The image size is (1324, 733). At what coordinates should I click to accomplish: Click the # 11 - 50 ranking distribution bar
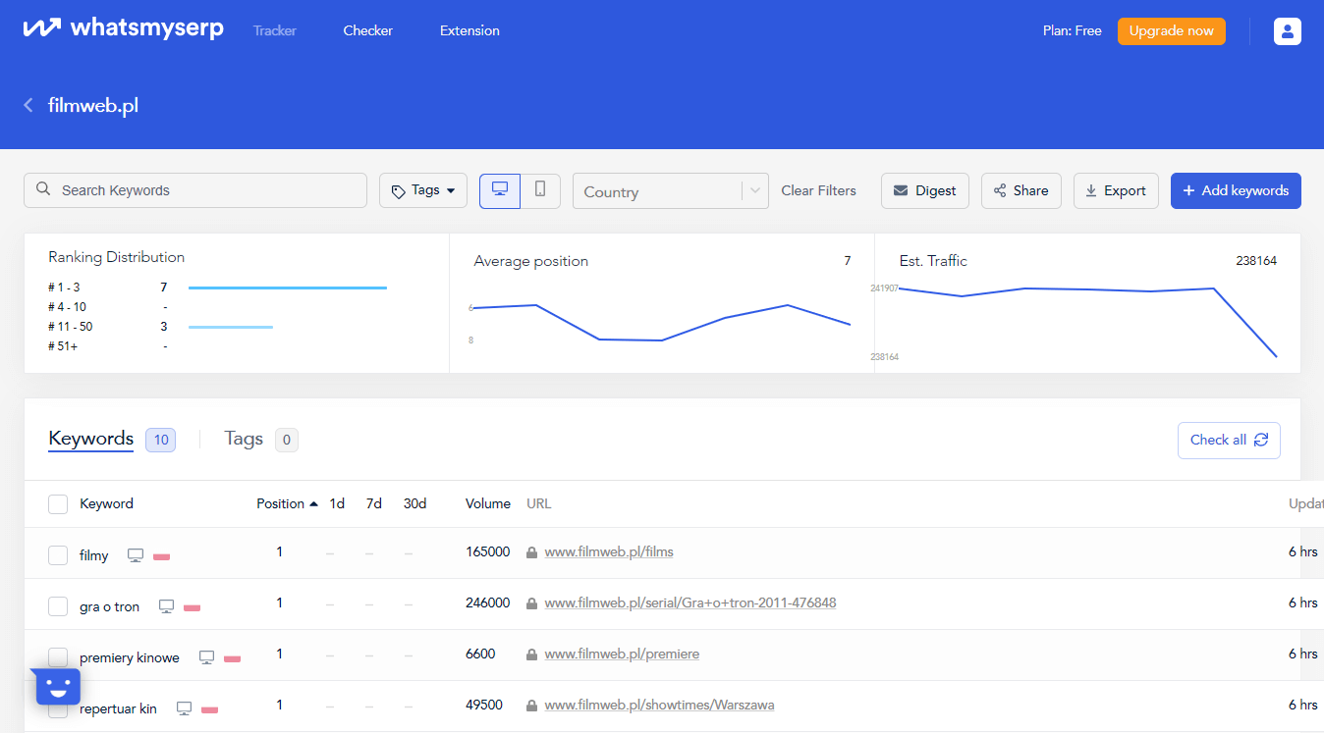pyautogui.click(x=231, y=327)
